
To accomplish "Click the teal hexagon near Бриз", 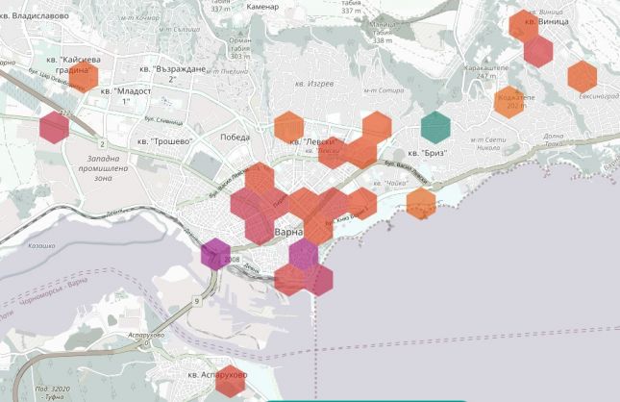I will [x=436, y=126].
